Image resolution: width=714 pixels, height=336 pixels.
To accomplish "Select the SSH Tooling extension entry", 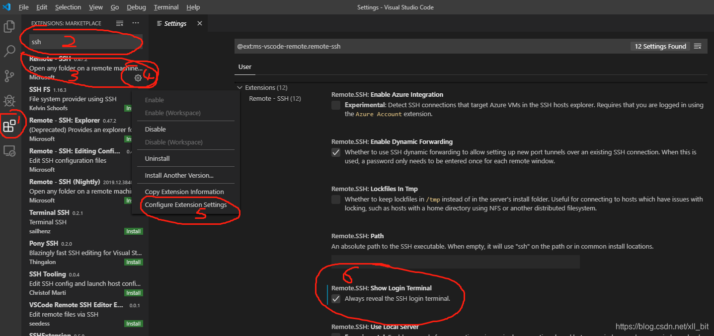I will tap(85, 283).
